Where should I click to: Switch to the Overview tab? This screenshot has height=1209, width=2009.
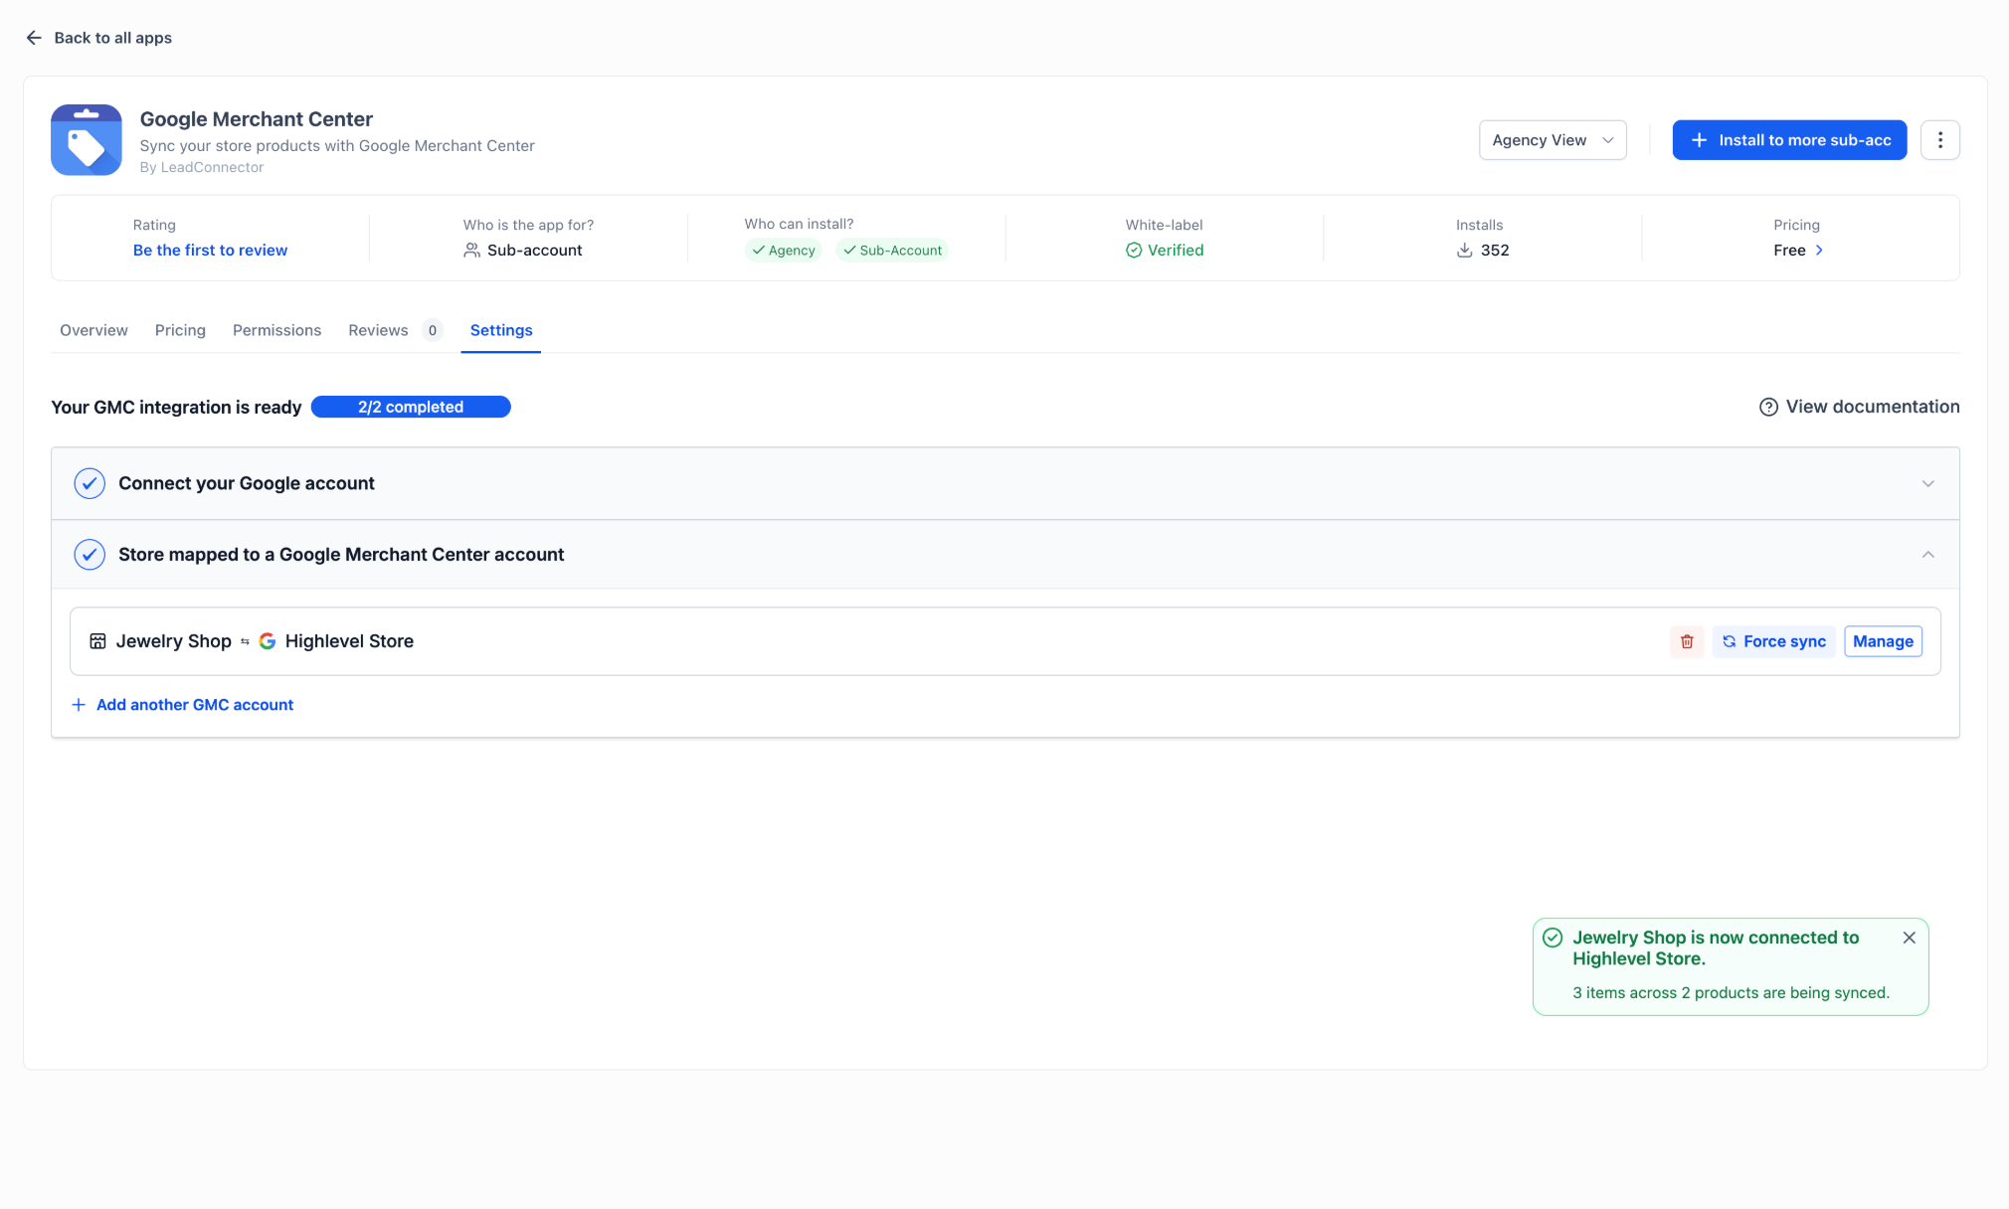click(93, 330)
